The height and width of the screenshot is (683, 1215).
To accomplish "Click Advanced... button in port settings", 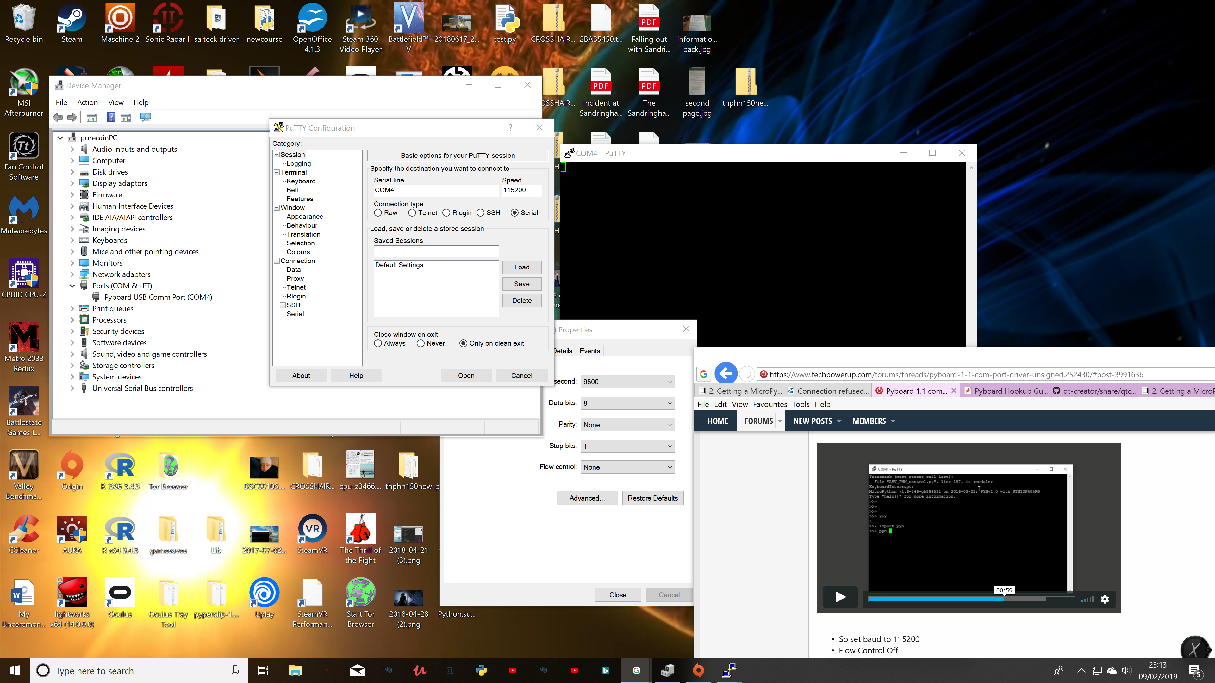I will pos(587,498).
